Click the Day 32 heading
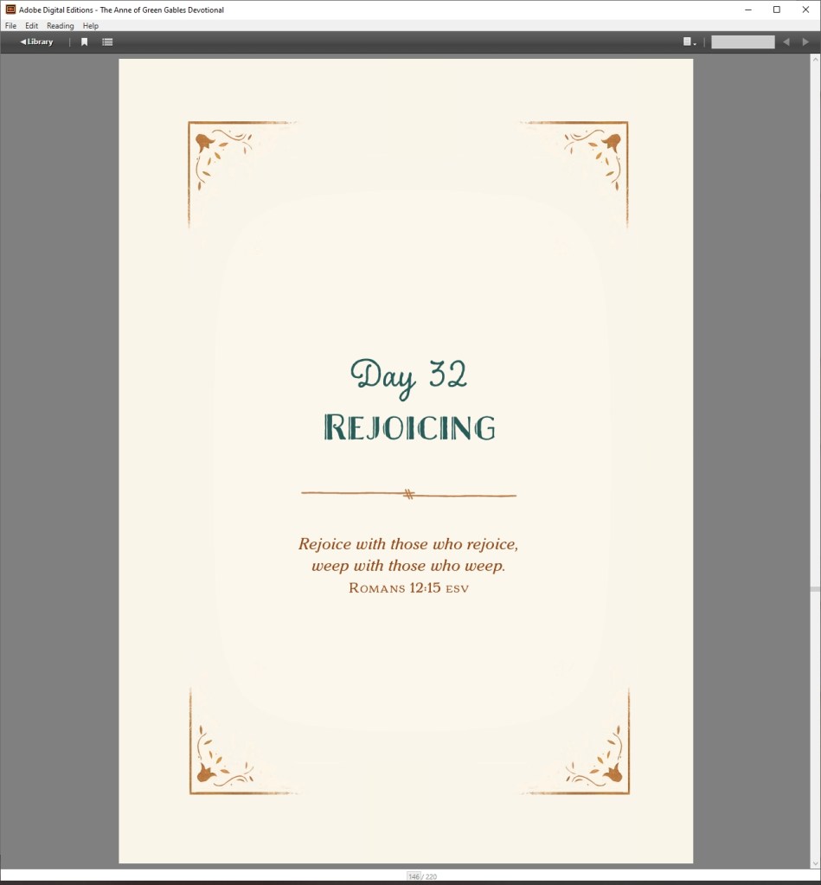 [x=408, y=375]
